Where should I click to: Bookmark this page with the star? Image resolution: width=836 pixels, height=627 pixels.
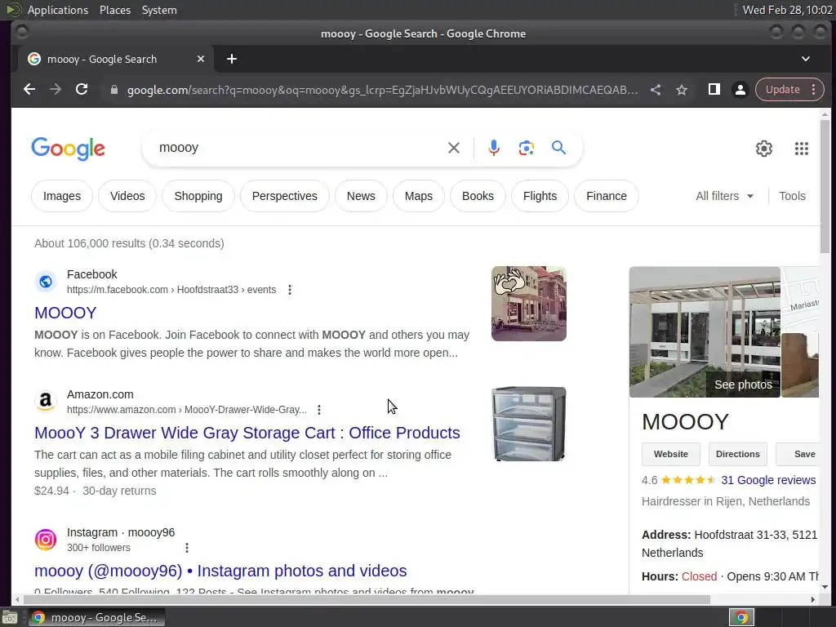tap(682, 90)
